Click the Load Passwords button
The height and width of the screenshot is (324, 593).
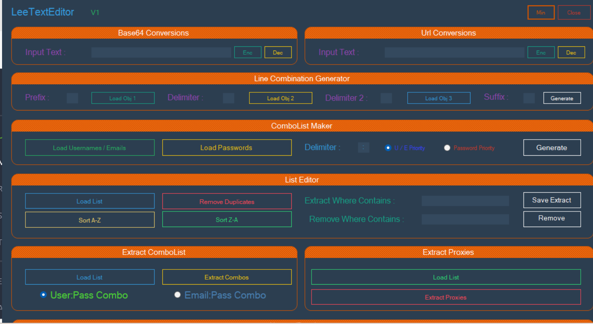click(x=227, y=148)
